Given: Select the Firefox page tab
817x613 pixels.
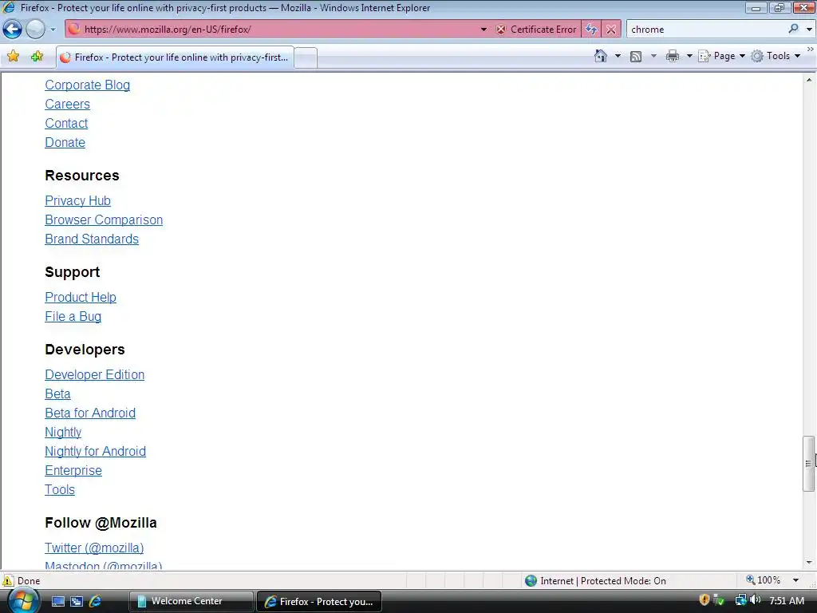Looking at the screenshot, I should [x=175, y=57].
